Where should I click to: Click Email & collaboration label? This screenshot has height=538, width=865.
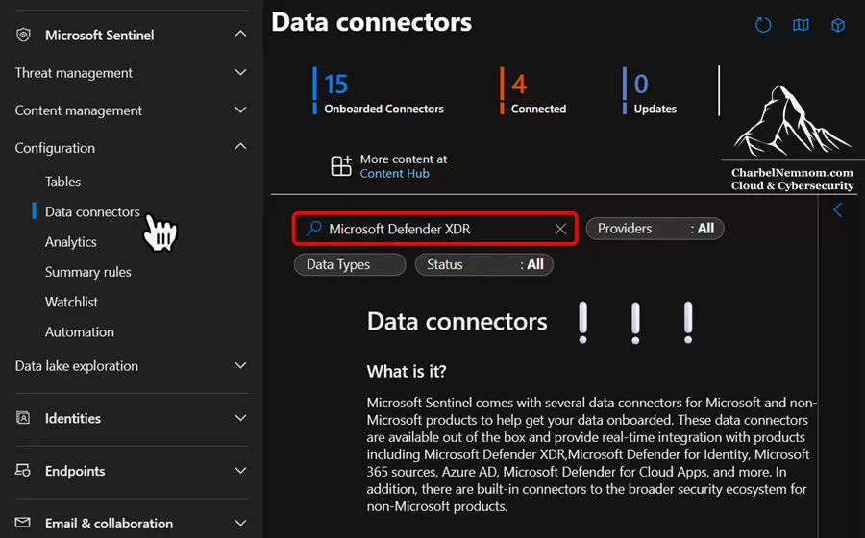[110, 524]
